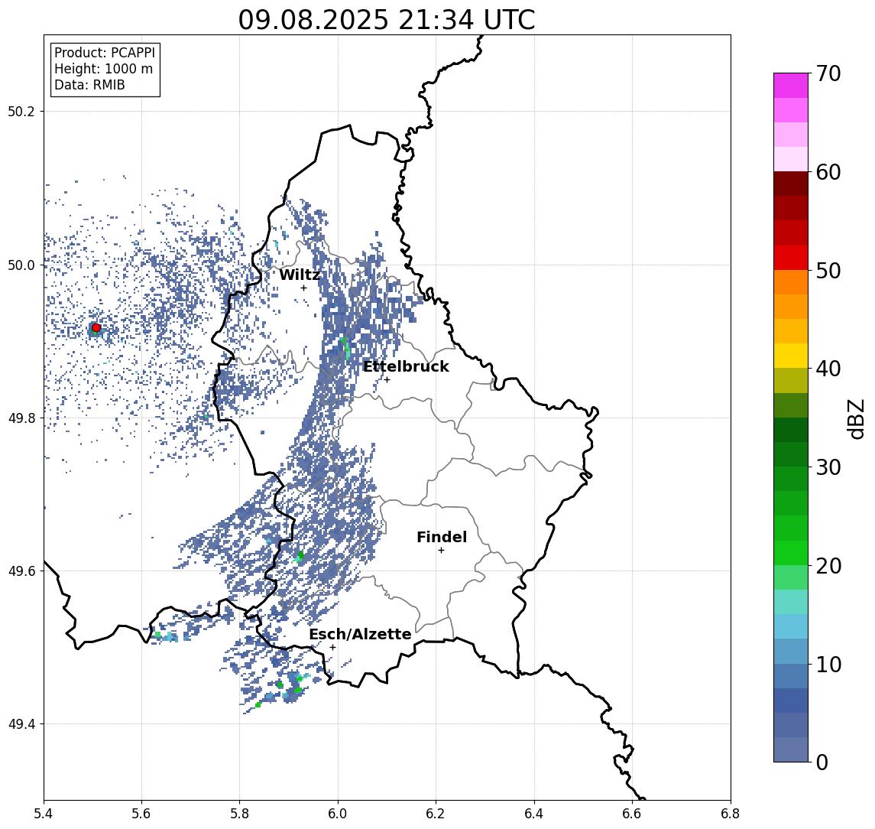Click the 50.0 latitude axis label

pos(21,265)
